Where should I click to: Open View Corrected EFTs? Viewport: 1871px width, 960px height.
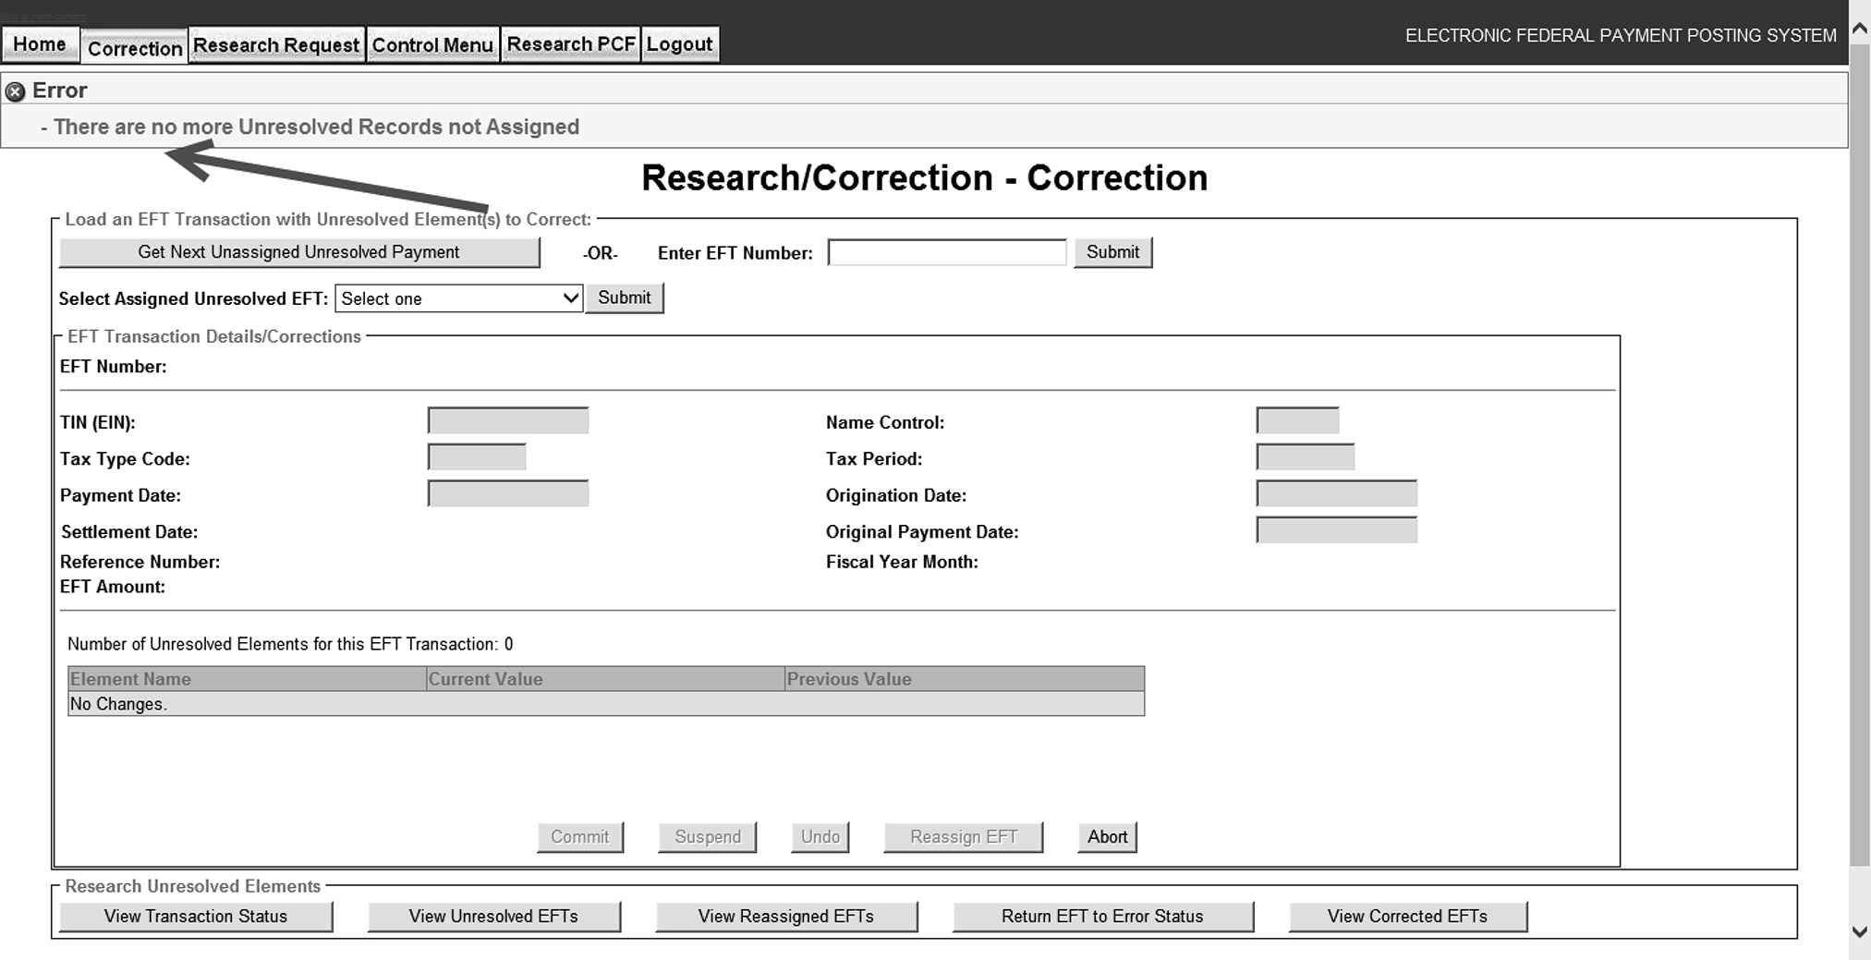(1407, 917)
